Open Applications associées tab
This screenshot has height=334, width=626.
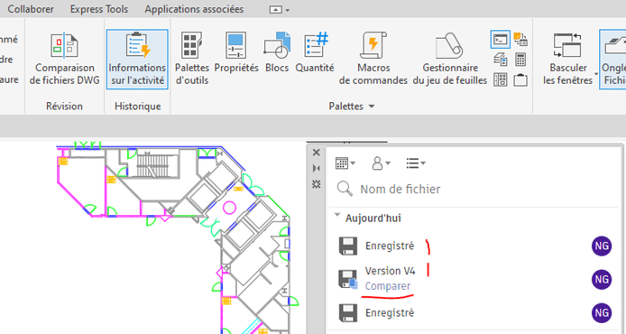point(194,9)
